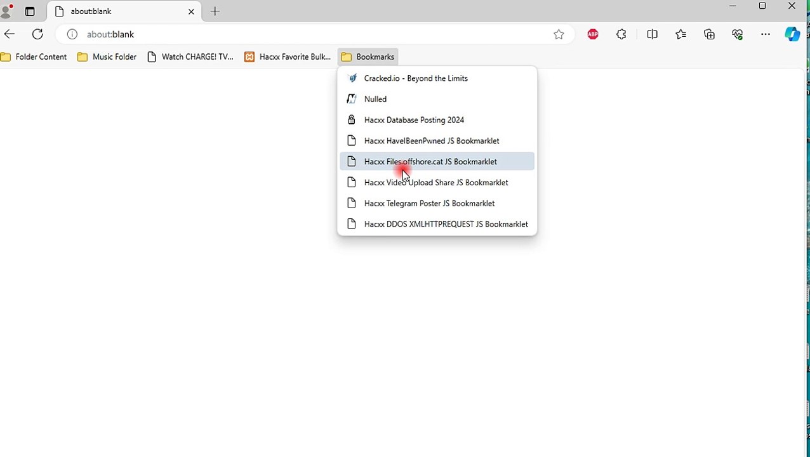Reload the page with Refresh icon
The image size is (810, 457).
37,34
